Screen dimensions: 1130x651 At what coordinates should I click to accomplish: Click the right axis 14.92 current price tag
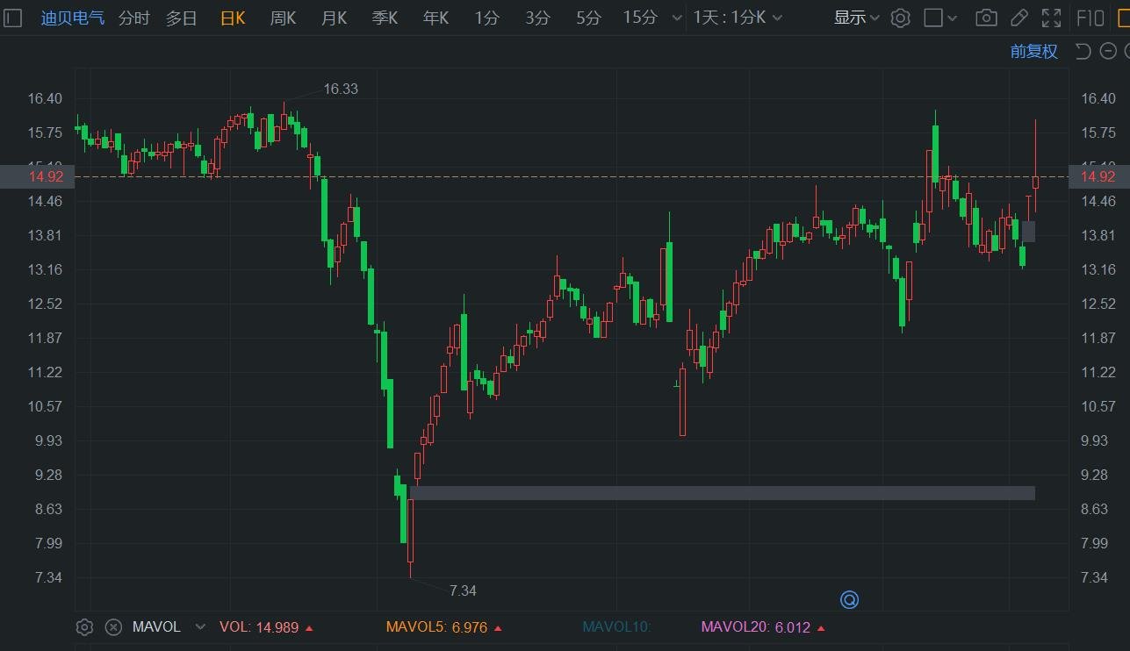(x=1098, y=176)
